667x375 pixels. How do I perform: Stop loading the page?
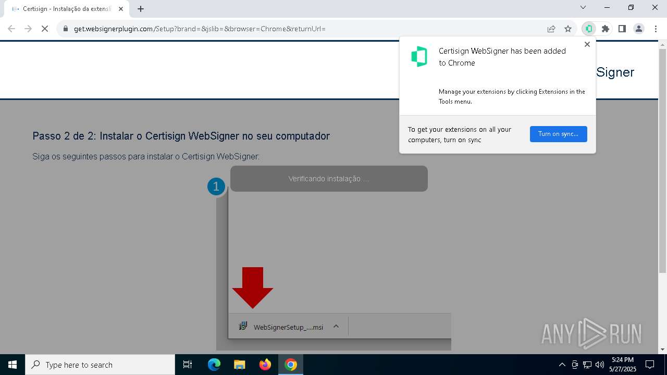pos(45,29)
